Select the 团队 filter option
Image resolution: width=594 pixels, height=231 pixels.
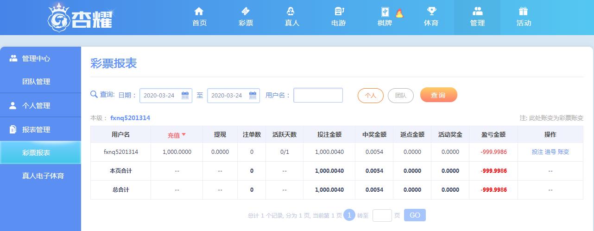tap(400, 96)
